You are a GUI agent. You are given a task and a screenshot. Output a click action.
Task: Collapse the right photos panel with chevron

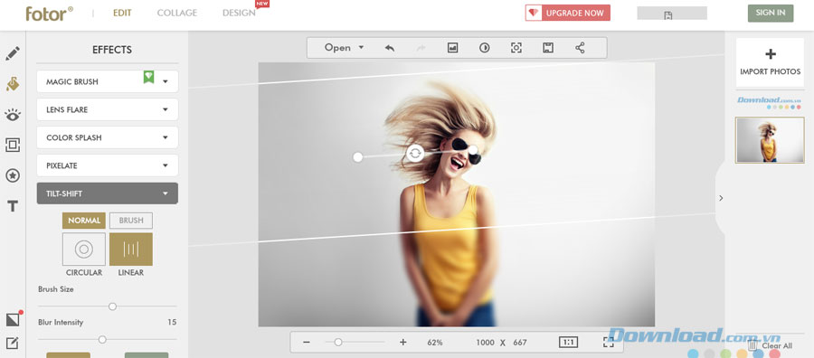(721, 198)
